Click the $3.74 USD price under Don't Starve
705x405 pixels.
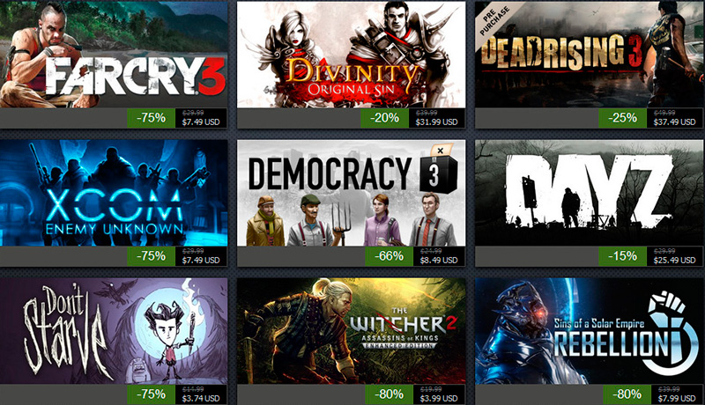point(201,398)
